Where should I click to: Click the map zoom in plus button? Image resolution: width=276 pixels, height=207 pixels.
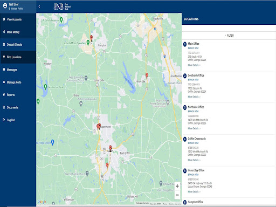tap(177, 186)
